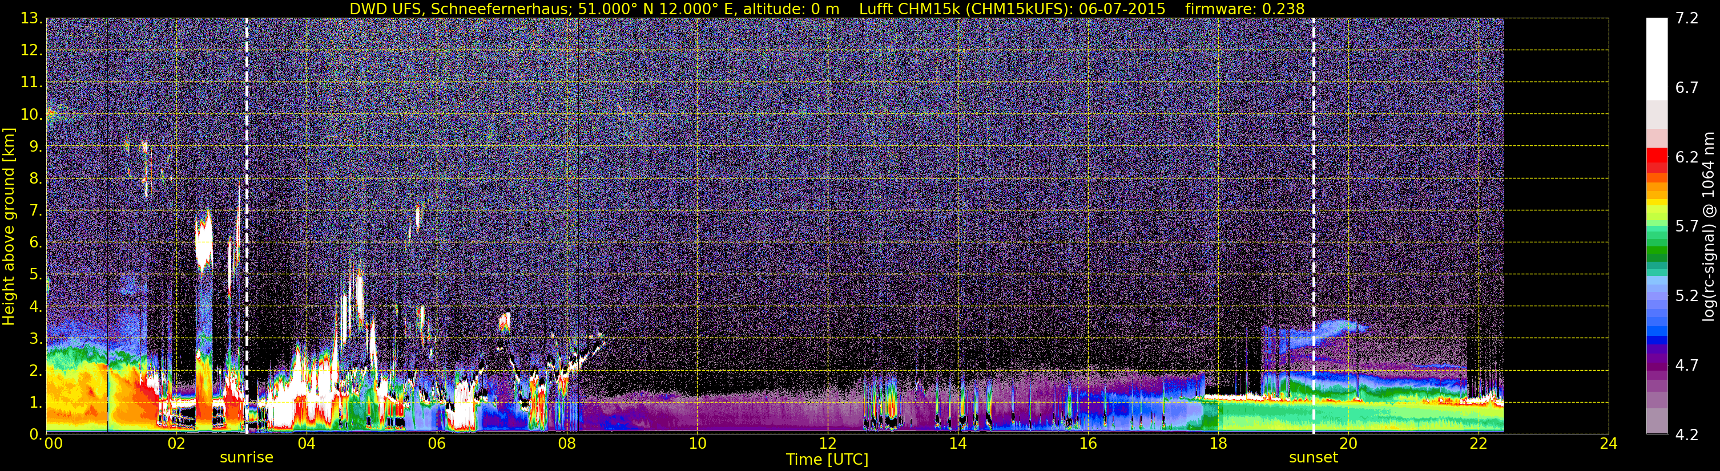Click the '24' time axis tick label
This screenshot has width=1720, height=471.
1609,444
